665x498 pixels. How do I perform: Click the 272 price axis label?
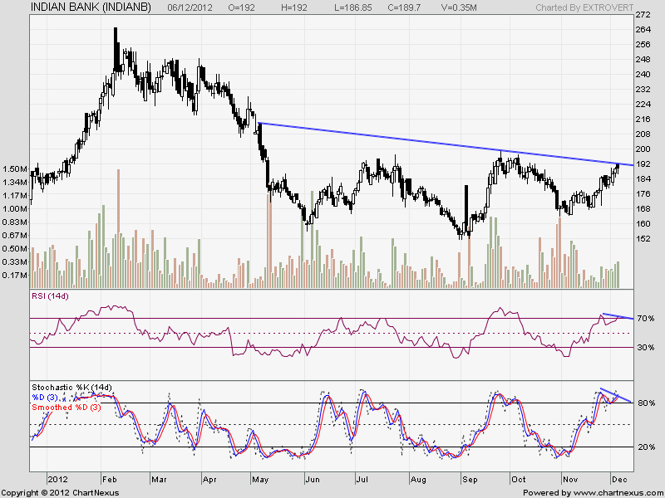pyautogui.click(x=644, y=16)
